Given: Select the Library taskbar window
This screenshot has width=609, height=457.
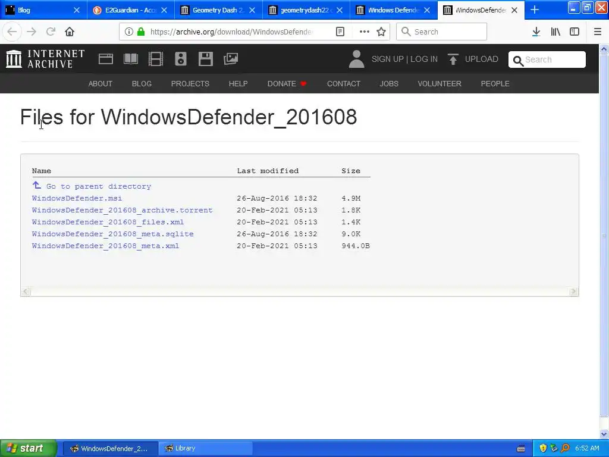Looking at the screenshot, I should point(205,449).
